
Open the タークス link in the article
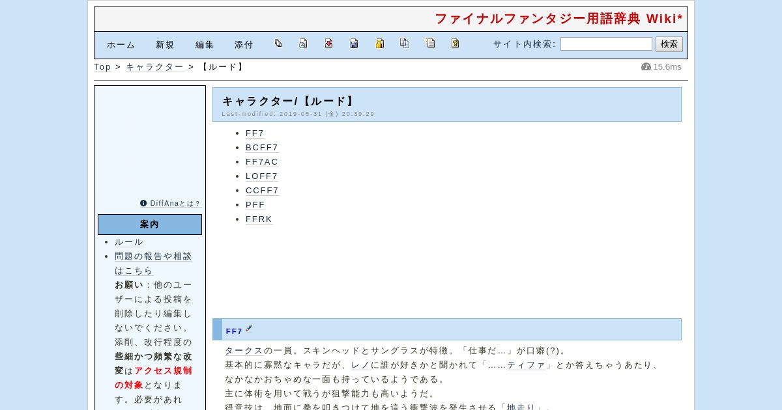tap(244, 351)
